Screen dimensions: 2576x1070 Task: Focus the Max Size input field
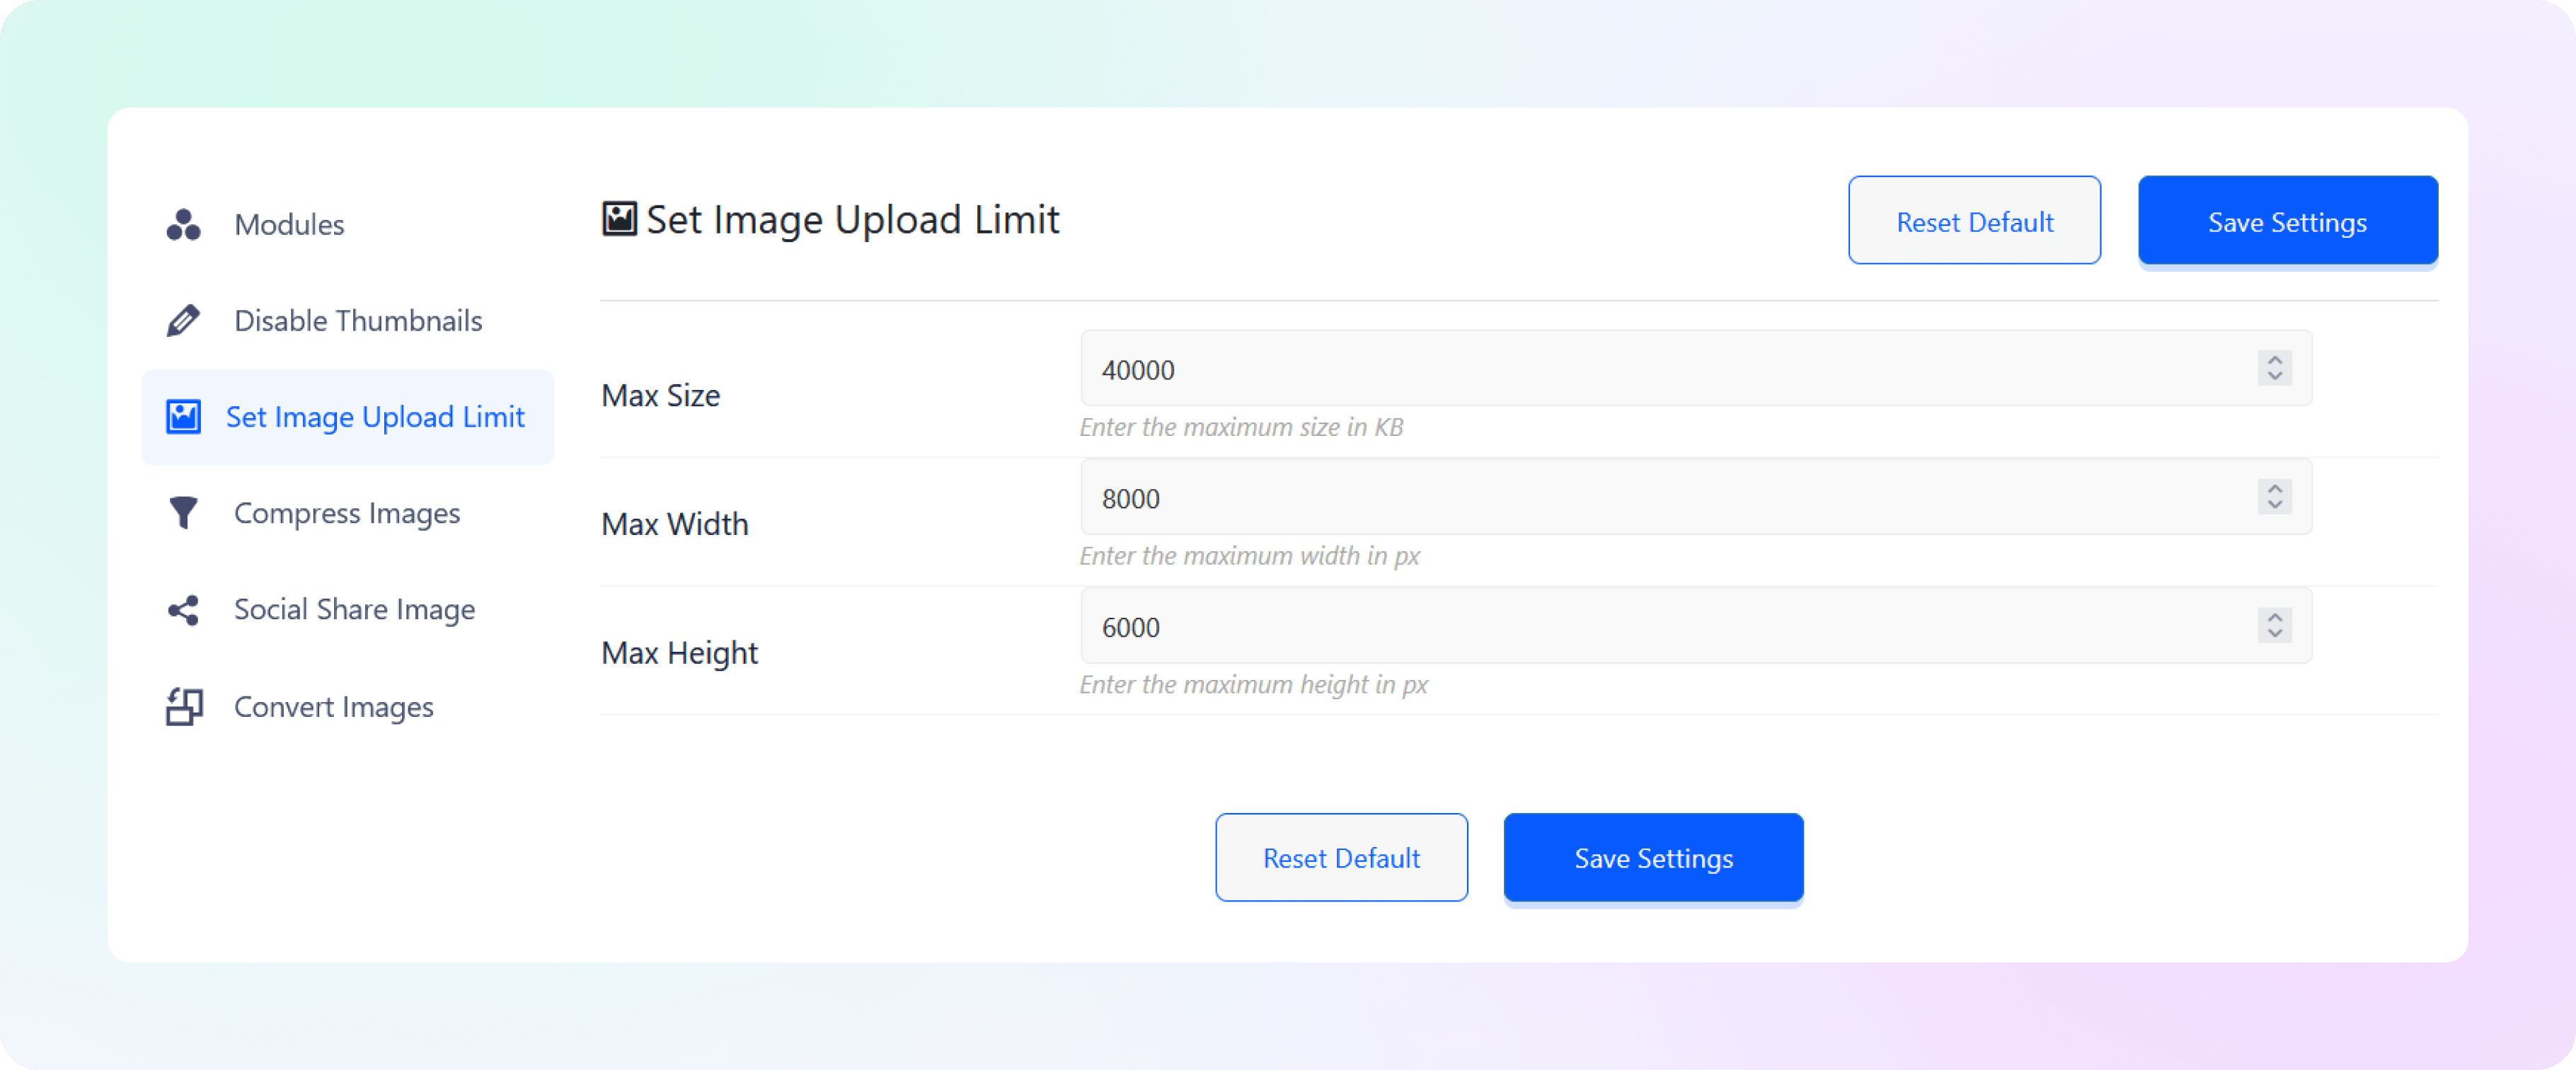pos(1696,369)
